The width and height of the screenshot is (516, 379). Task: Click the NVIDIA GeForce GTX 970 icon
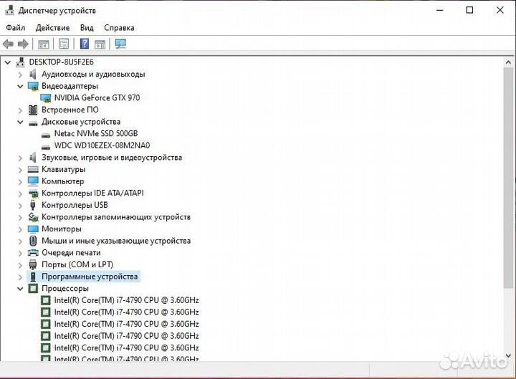[46, 98]
